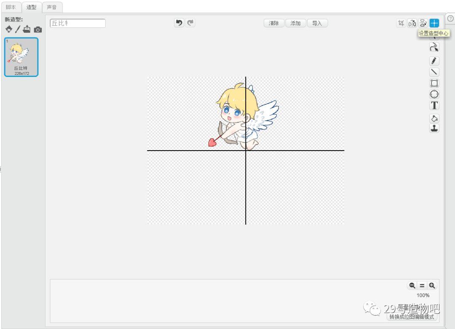Click the 100% zoom level text
The height and width of the screenshot is (329, 455).
(423, 295)
